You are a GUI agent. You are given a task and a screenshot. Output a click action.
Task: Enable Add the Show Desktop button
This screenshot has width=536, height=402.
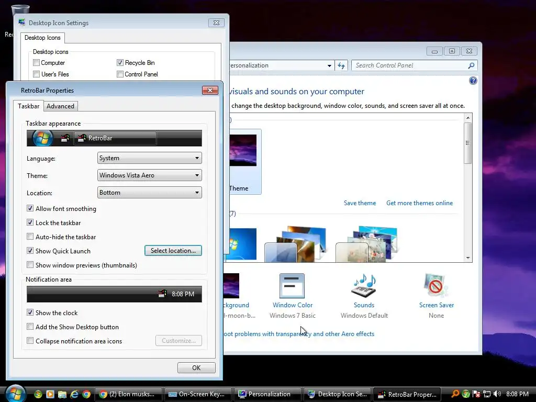click(30, 327)
